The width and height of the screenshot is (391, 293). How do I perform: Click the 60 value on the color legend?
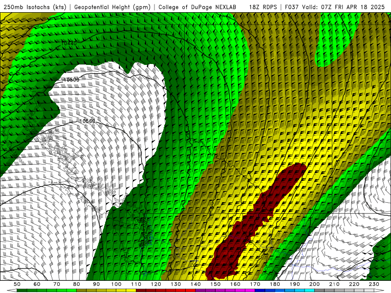click(37, 284)
